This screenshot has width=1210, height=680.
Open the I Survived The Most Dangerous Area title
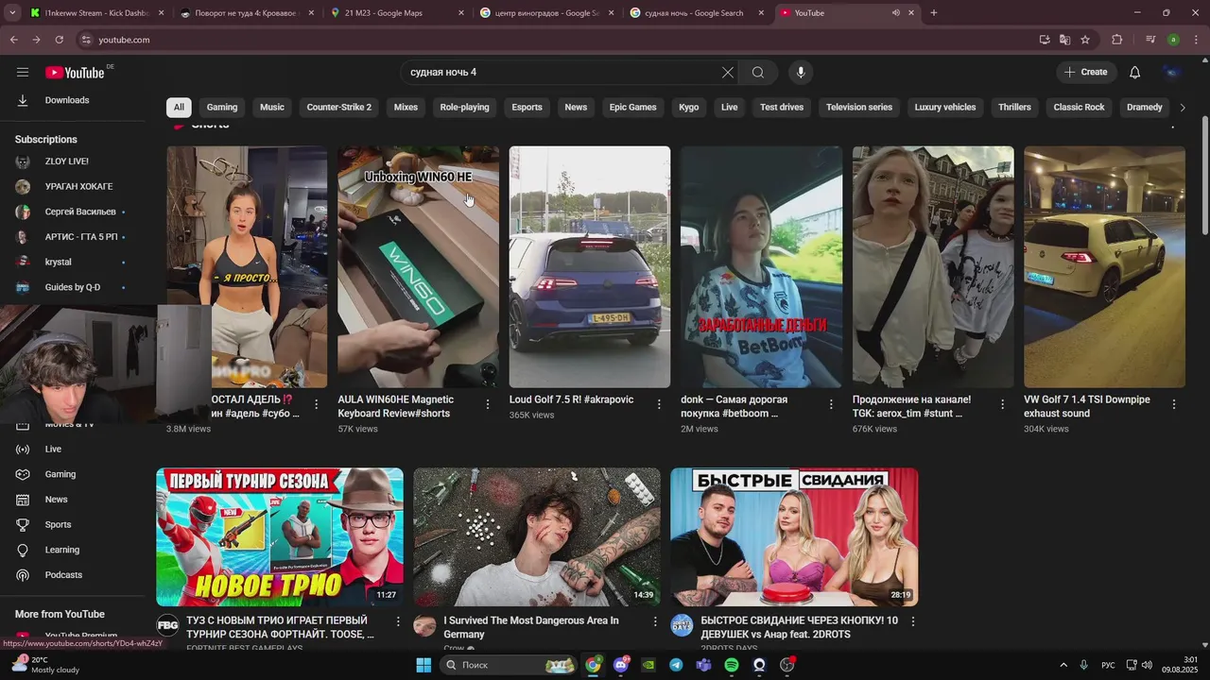[x=531, y=628]
